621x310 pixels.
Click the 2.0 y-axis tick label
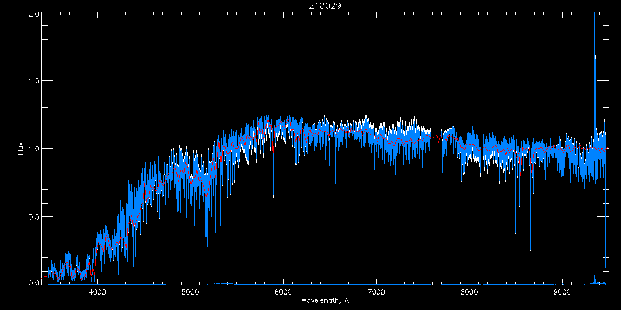point(34,14)
